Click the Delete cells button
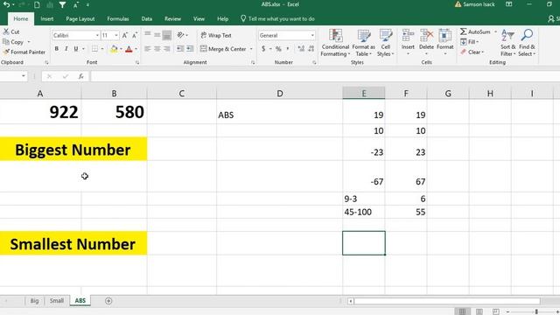This screenshot has width=560, height=315. tap(426, 42)
